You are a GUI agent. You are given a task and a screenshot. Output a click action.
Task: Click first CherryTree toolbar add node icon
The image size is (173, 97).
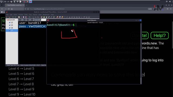coord(7,17)
